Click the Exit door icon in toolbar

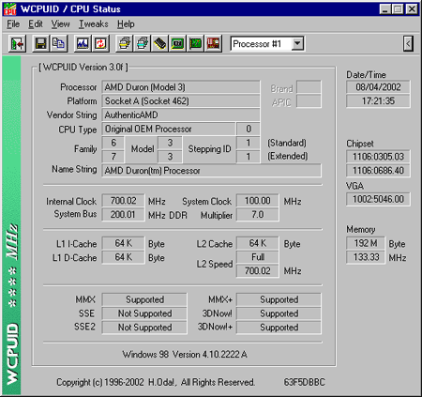pyautogui.click(x=17, y=43)
